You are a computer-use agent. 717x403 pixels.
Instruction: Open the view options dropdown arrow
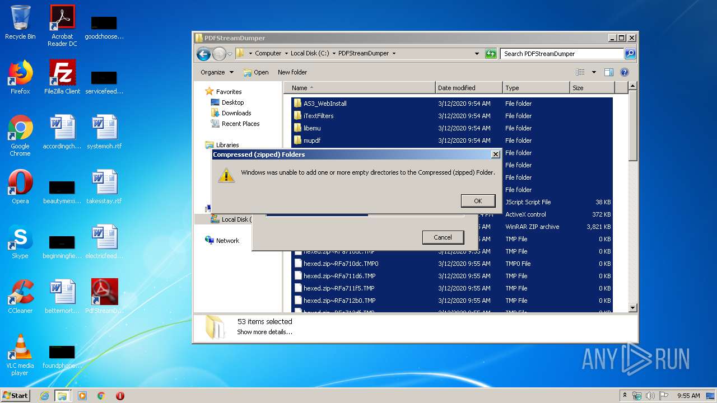click(x=594, y=72)
